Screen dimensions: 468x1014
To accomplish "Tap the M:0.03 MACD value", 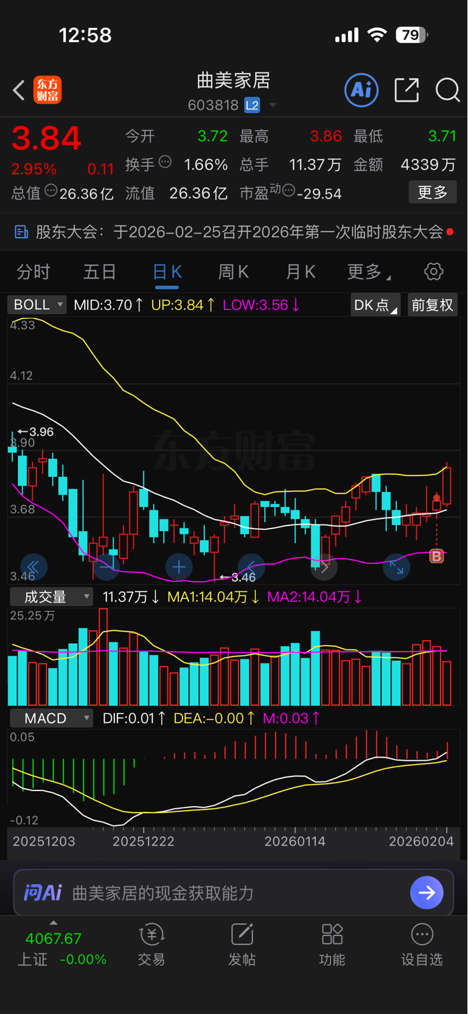I will (291, 718).
